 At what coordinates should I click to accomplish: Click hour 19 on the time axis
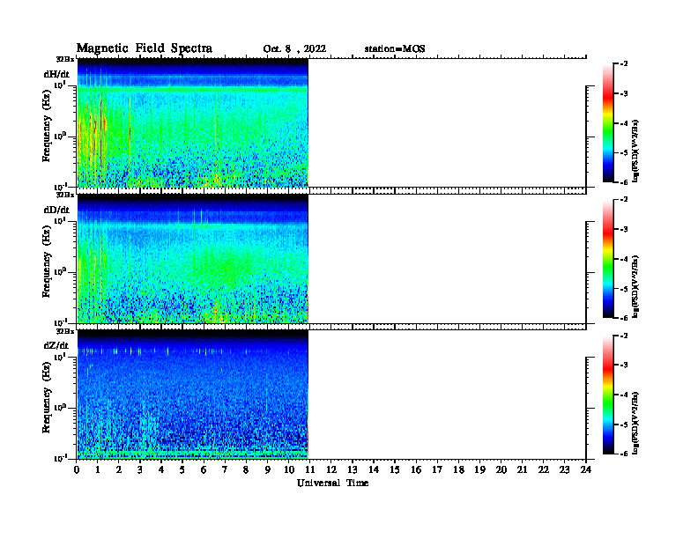coord(479,469)
